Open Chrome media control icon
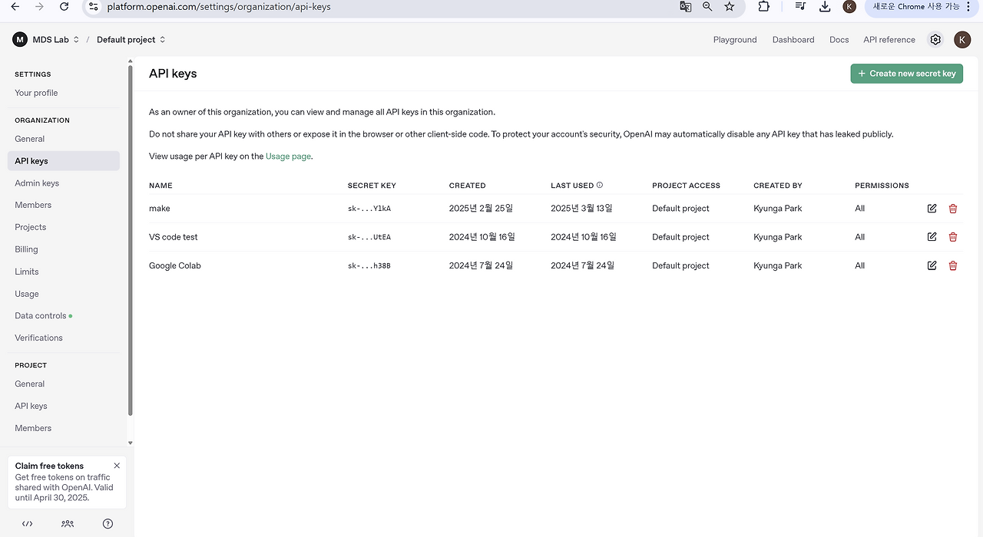983x537 pixels. (800, 7)
